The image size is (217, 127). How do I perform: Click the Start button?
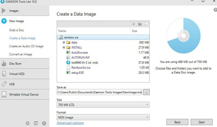pyautogui.click(x=202, y=122)
